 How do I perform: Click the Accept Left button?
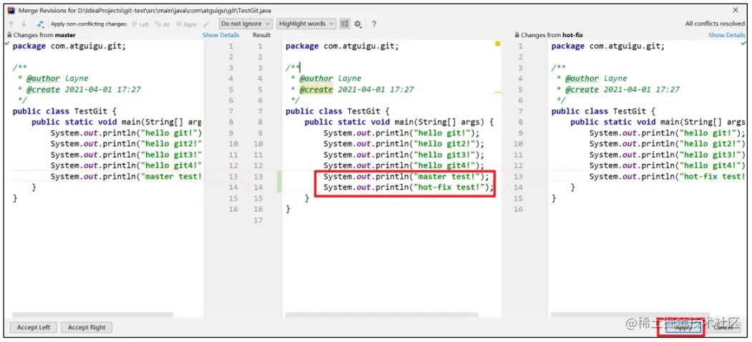(34, 328)
